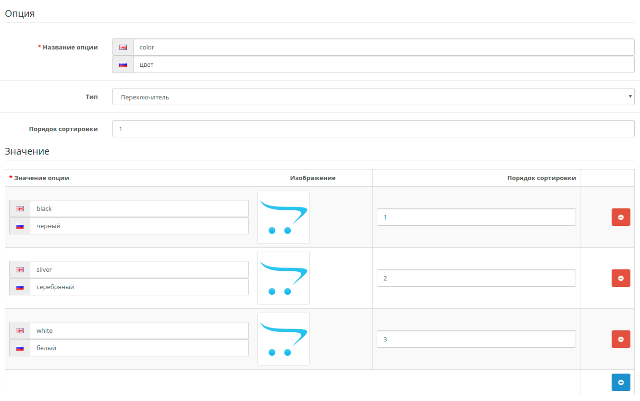Remove the silver option value row

click(620, 278)
